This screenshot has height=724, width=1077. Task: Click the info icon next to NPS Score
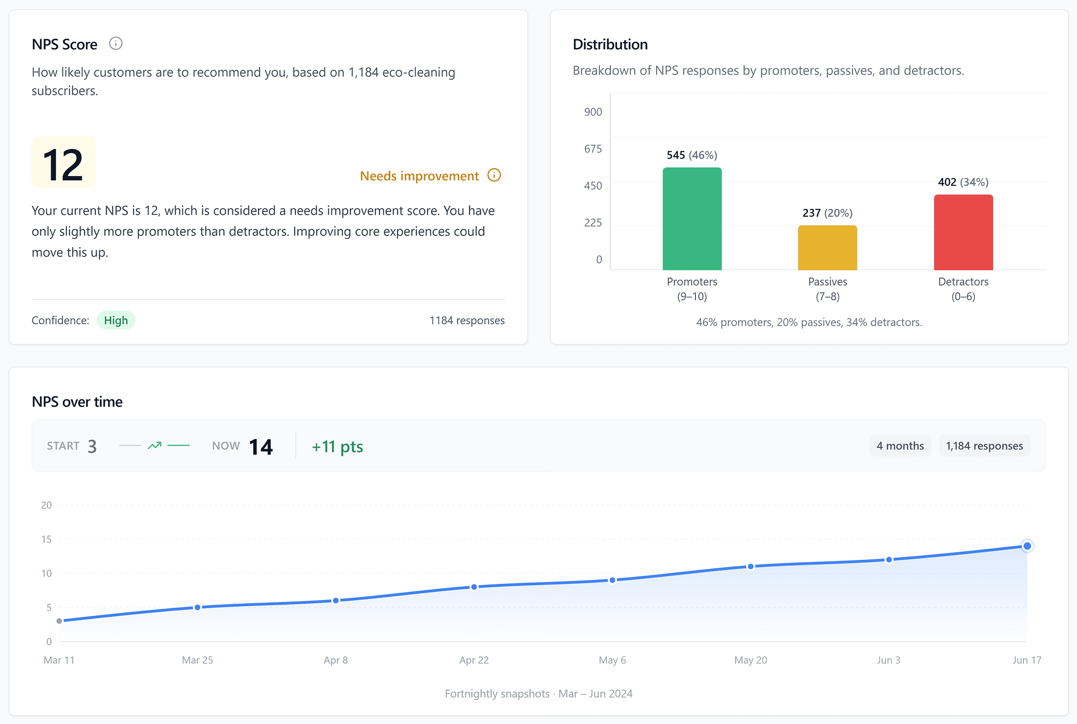[115, 44]
